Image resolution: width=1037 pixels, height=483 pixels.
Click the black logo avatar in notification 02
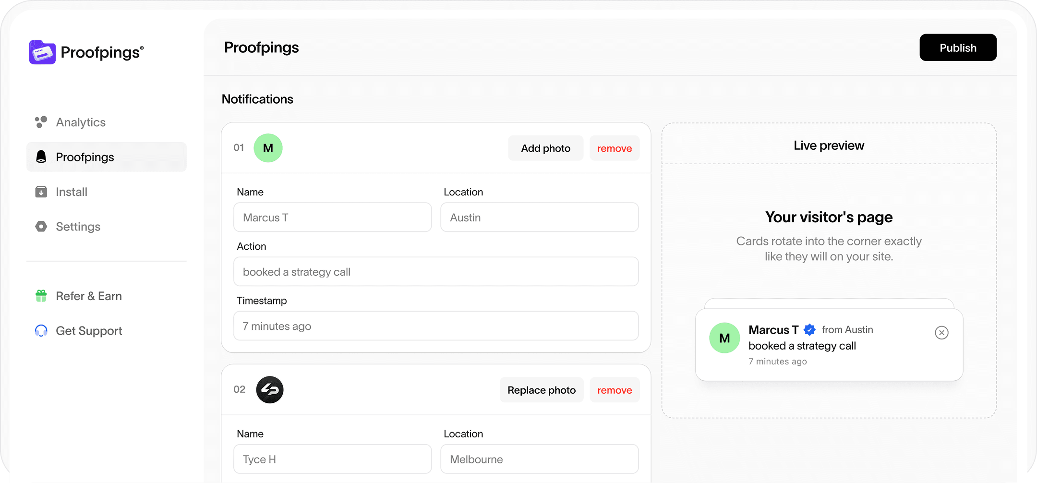270,389
